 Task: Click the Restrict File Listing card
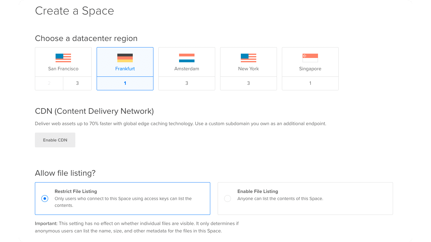(x=123, y=199)
